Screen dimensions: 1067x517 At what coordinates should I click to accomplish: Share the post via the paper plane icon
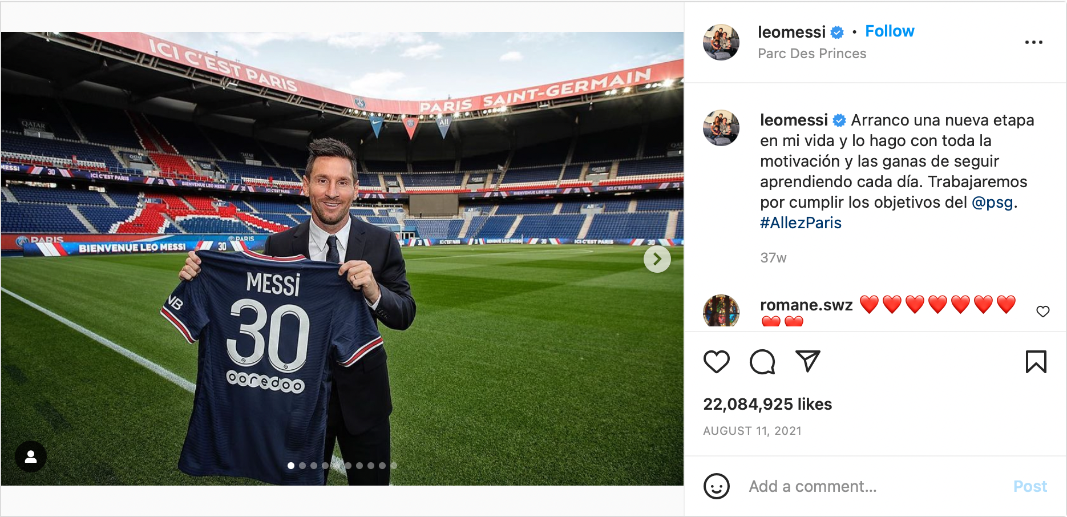(807, 361)
